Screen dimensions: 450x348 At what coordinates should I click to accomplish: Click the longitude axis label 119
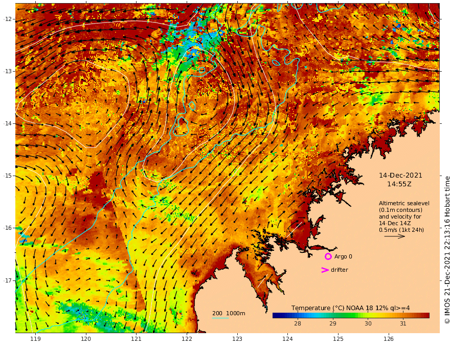coord(35,339)
